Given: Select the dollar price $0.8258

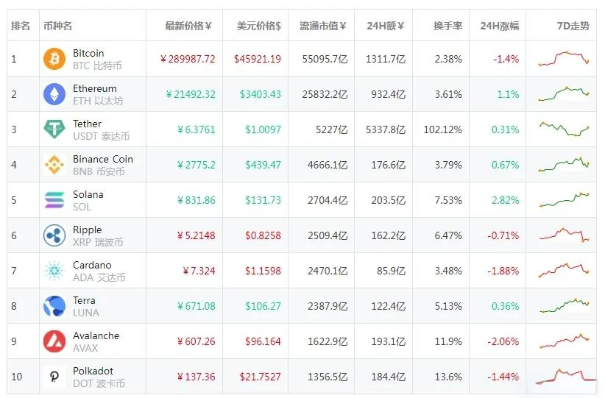Looking at the screenshot, I should point(263,235).
